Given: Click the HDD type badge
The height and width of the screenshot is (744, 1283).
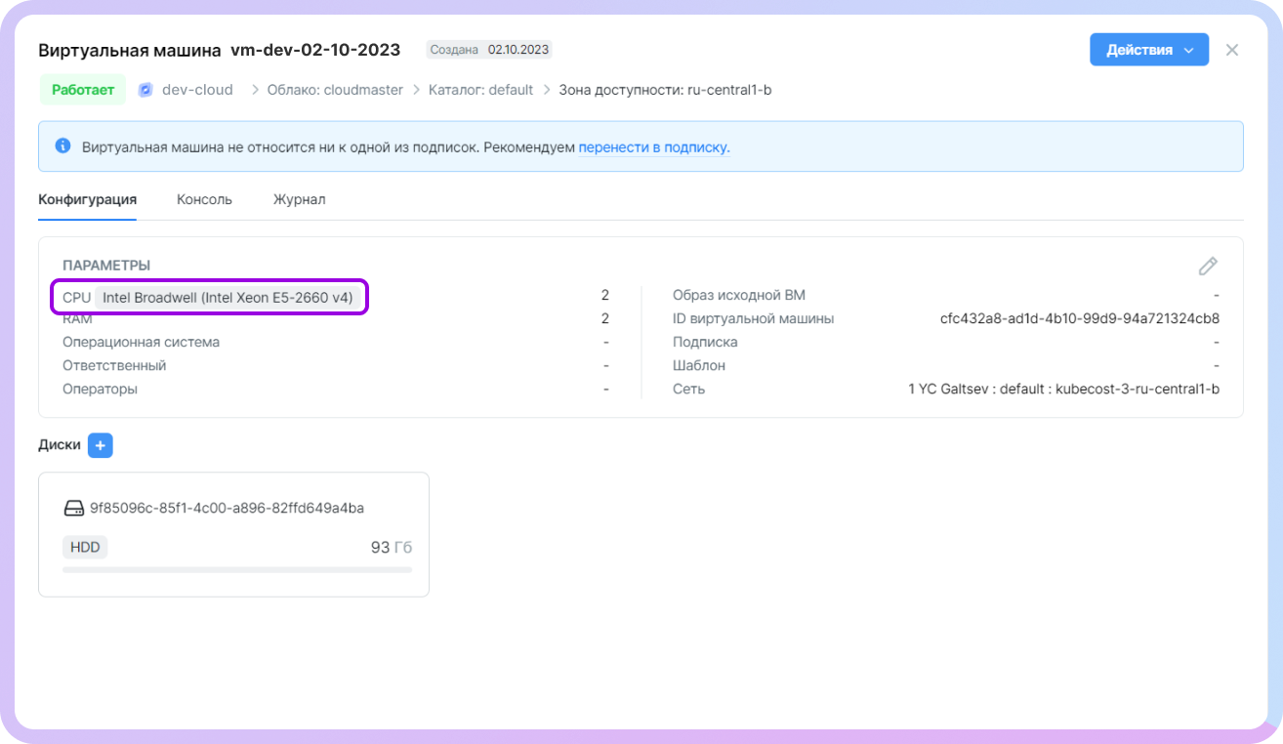Looking at the screenshot, I should 85,547.
